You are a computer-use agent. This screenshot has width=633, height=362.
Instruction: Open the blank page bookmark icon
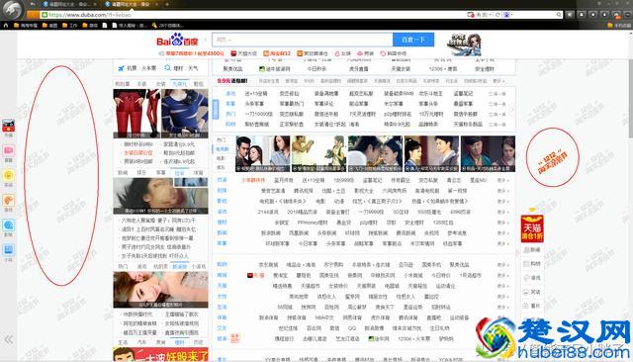tap(105, 25)
